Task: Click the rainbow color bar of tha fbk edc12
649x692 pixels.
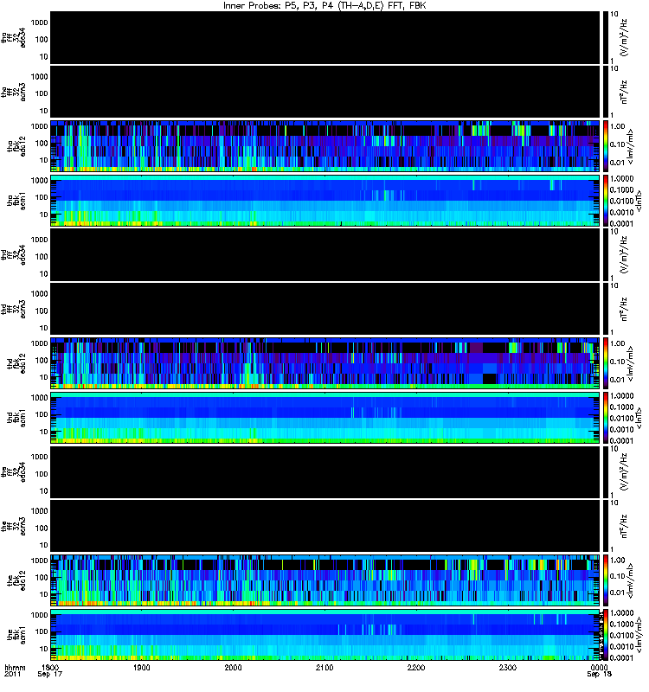Action: (605, 146)
